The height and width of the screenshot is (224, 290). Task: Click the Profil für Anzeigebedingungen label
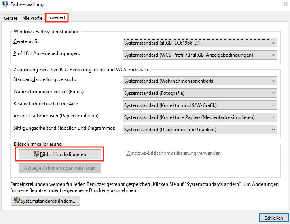coord(47,53)
